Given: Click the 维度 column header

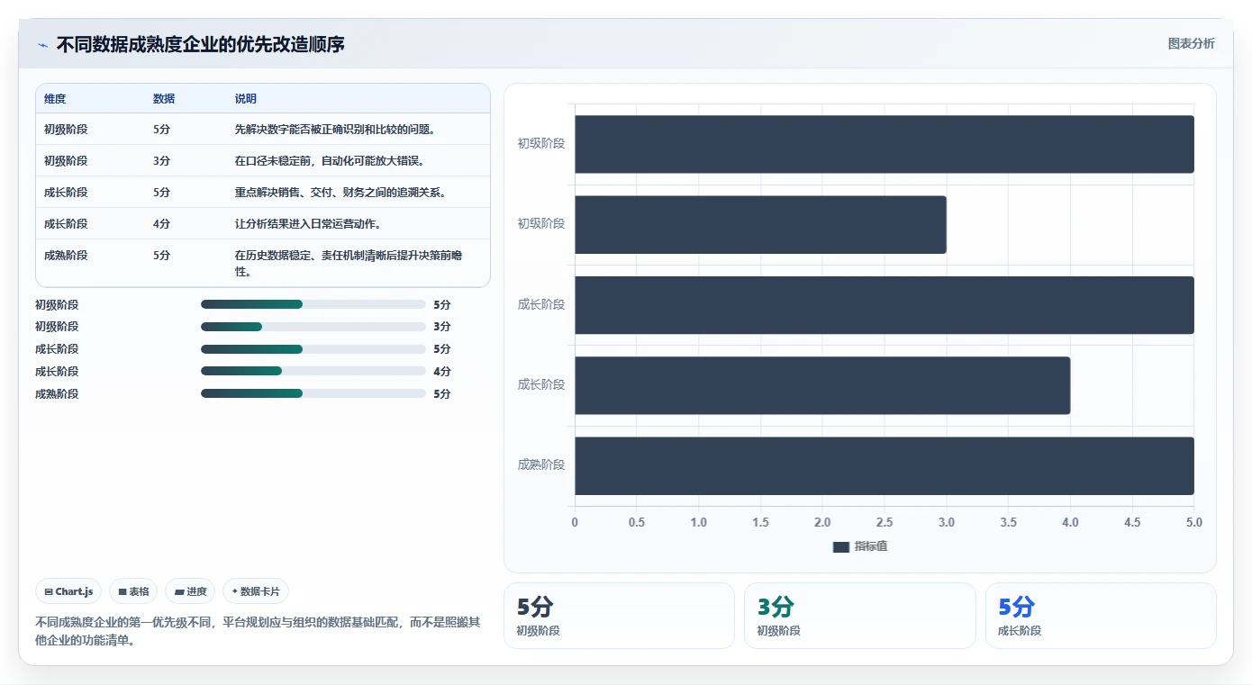Looking at the screenshot, I should pyautogui.click(x=55, y=99).
